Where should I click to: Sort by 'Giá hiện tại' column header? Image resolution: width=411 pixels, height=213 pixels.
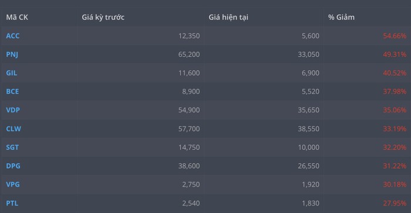coord(228,17)
